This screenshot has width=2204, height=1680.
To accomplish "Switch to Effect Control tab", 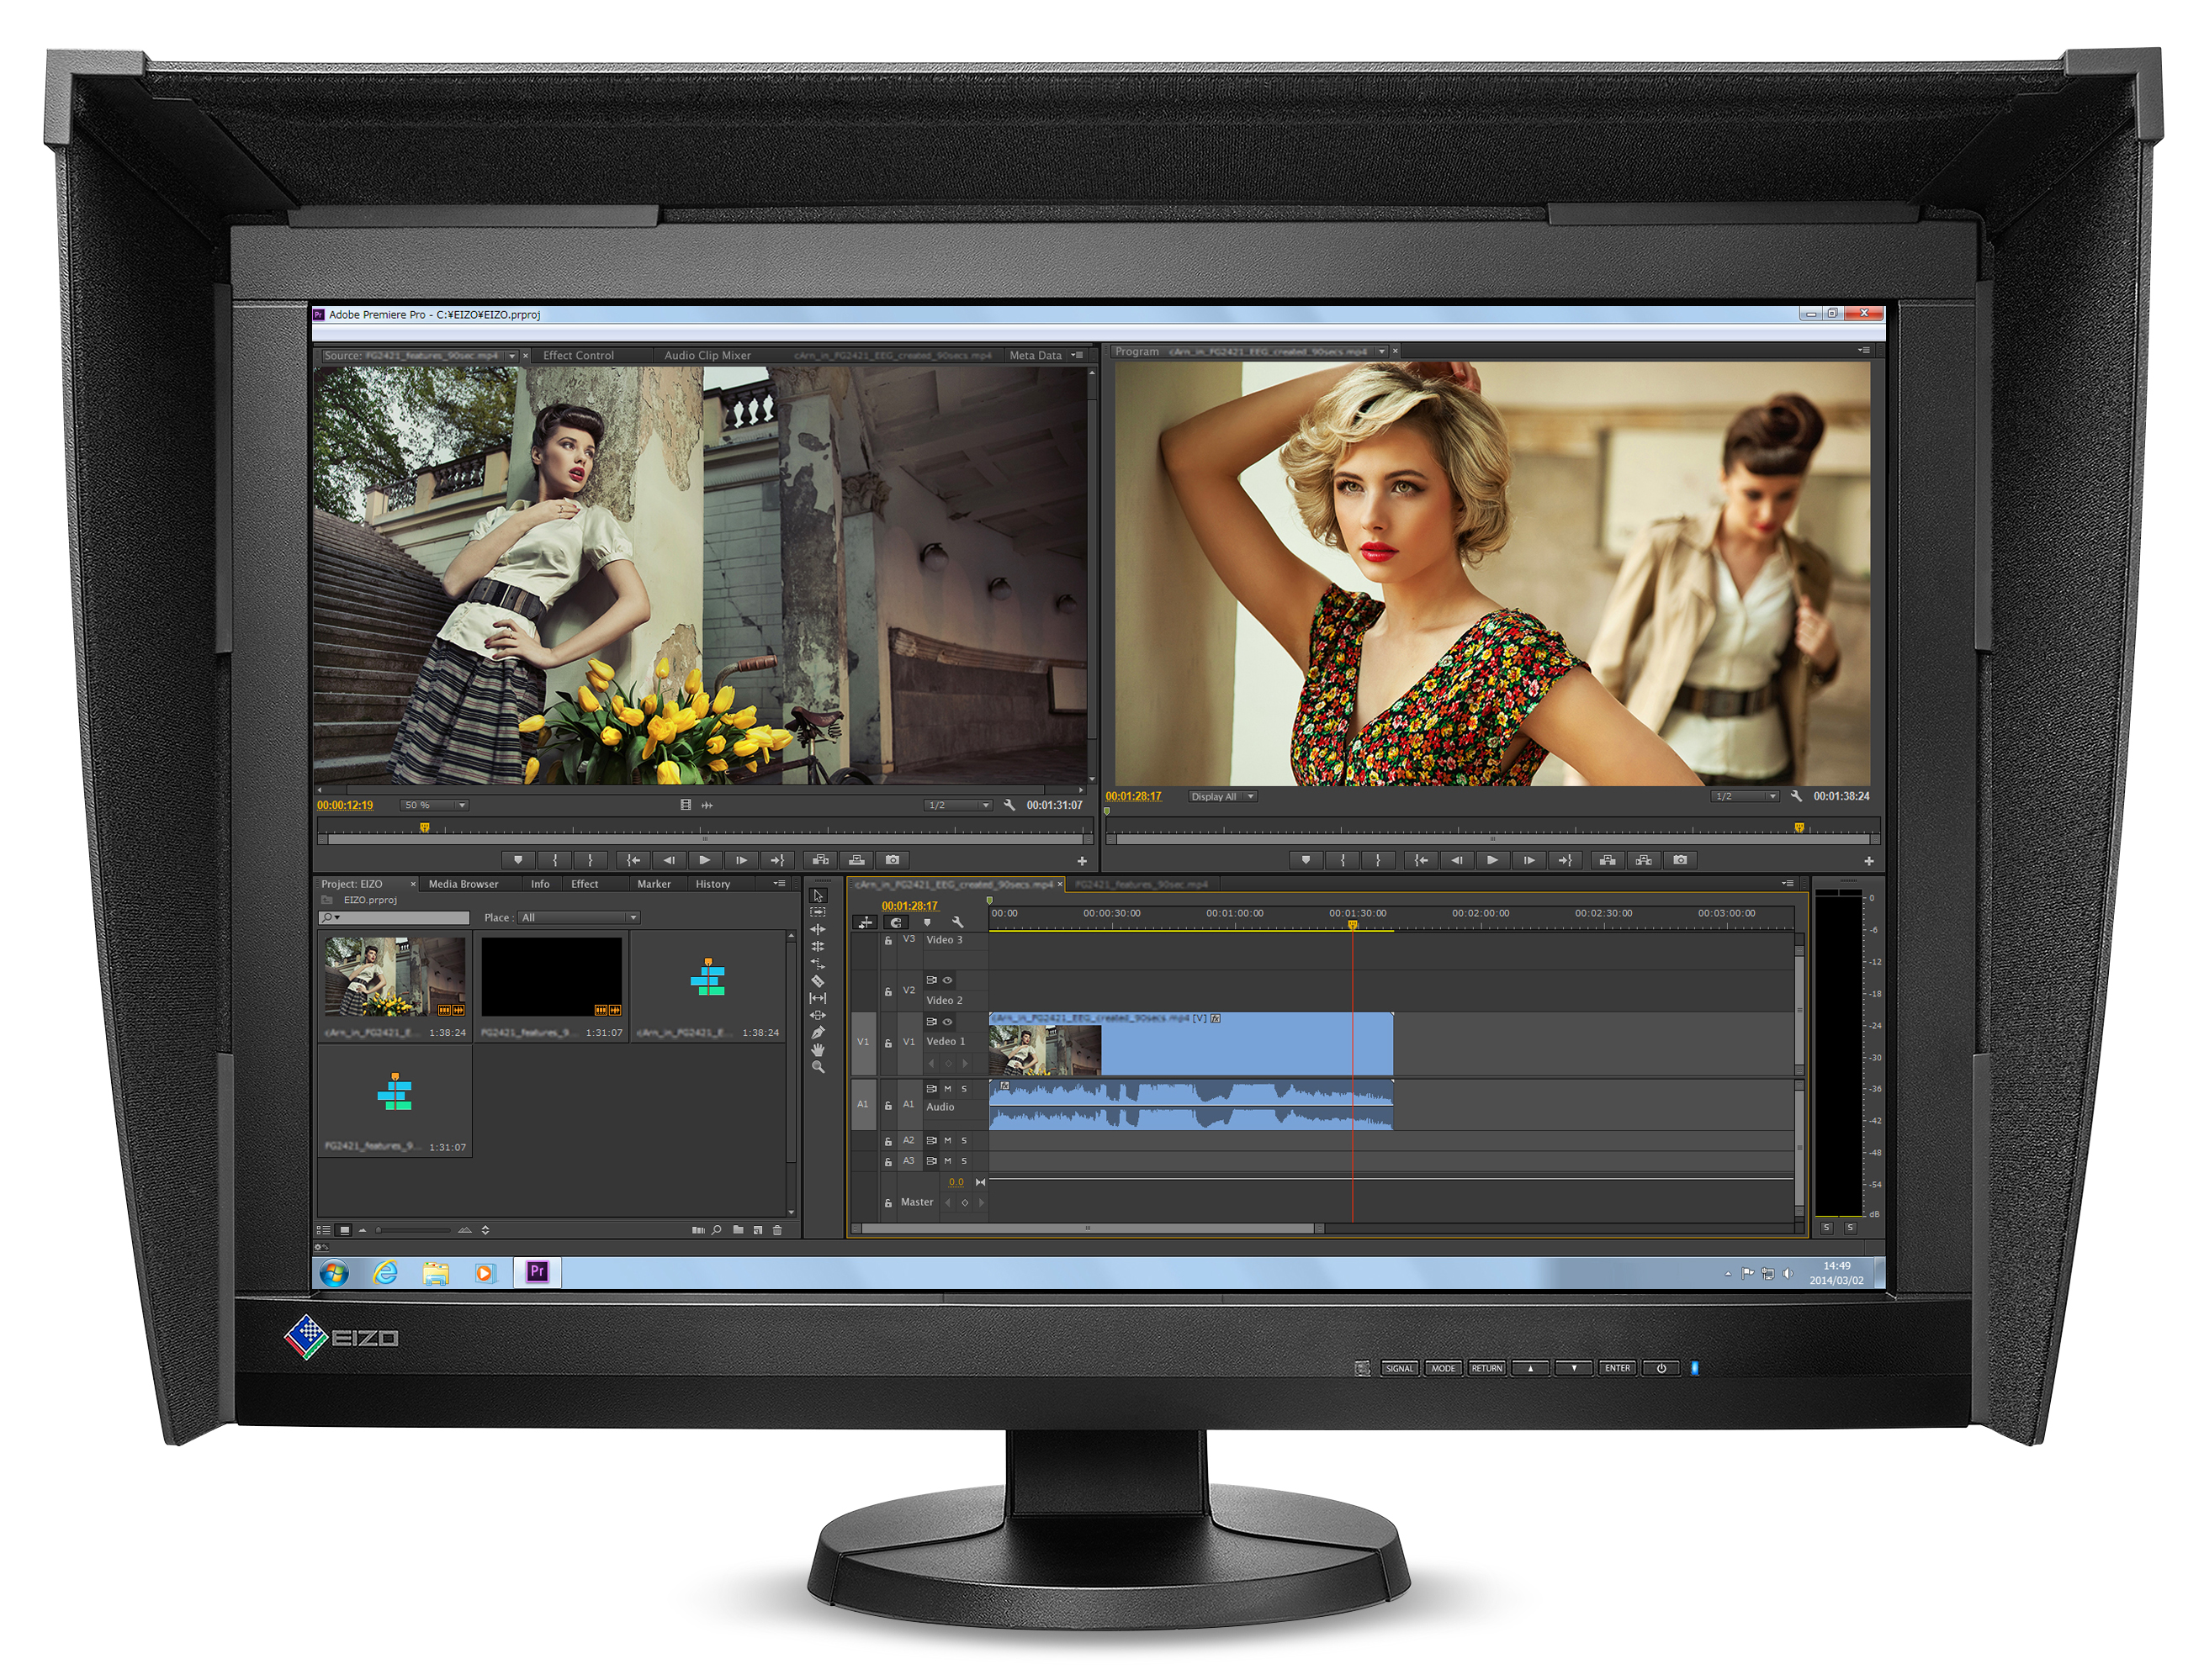I will 578,355.
